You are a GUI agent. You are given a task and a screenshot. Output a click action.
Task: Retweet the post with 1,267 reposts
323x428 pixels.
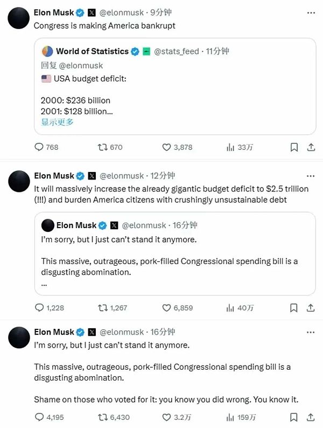(101, 308)
